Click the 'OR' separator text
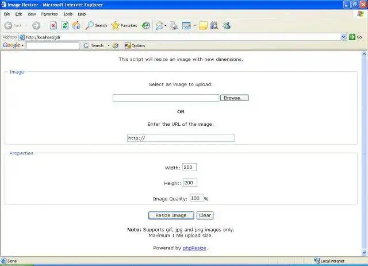Image resolution: width=368 pixels, height=266 pixels. [181, 111]
